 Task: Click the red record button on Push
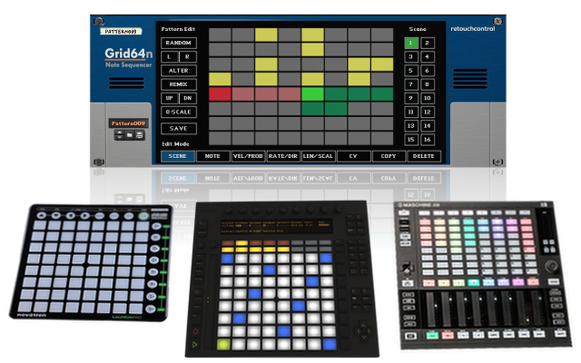coord(196,331)
